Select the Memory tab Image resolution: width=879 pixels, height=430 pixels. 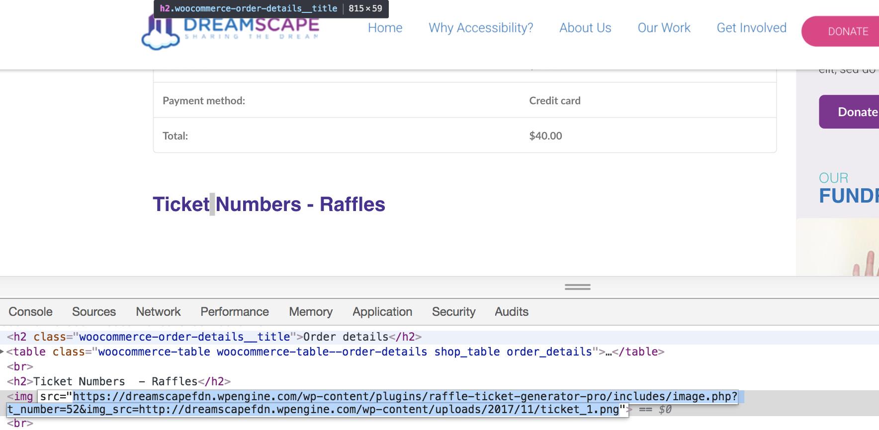click(310, 312)
